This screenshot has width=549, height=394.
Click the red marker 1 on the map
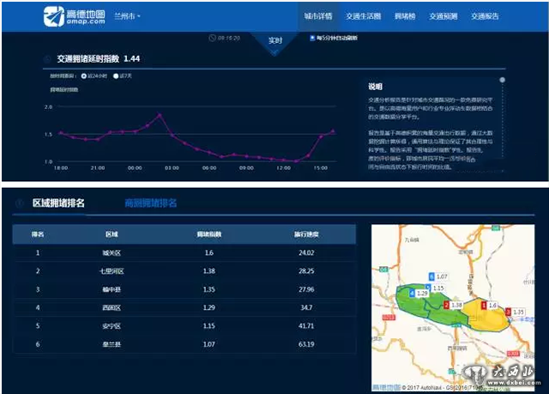pyautogui.click(x=483, y=306)
